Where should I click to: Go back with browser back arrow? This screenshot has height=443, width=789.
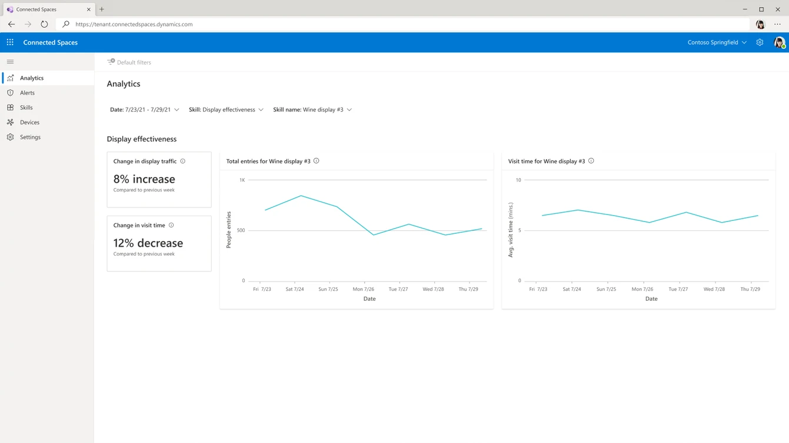click(11, 24)
